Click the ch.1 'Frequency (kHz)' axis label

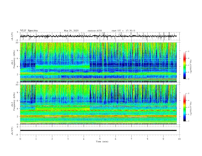tap(14, 59)
